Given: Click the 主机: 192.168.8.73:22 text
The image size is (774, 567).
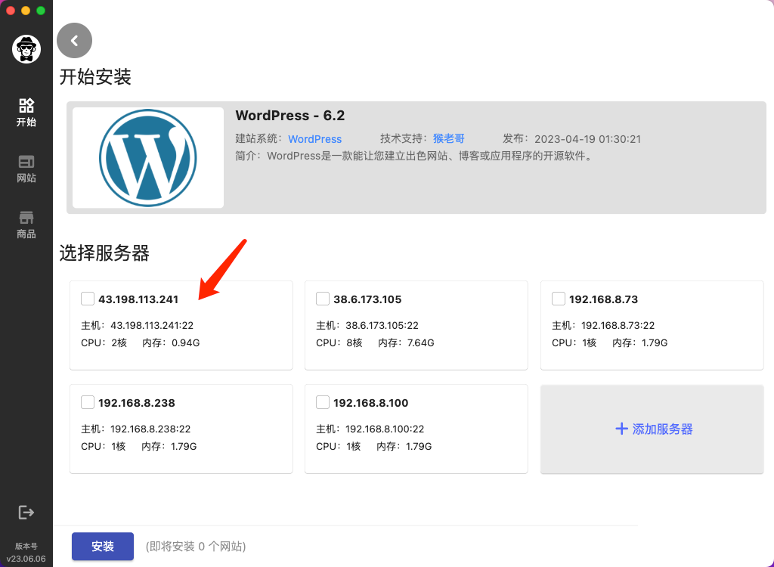Looking at the screenshot, I should 603,326.
